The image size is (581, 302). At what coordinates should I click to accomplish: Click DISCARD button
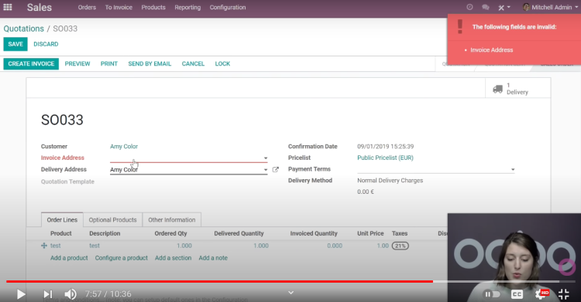[46, 44]
